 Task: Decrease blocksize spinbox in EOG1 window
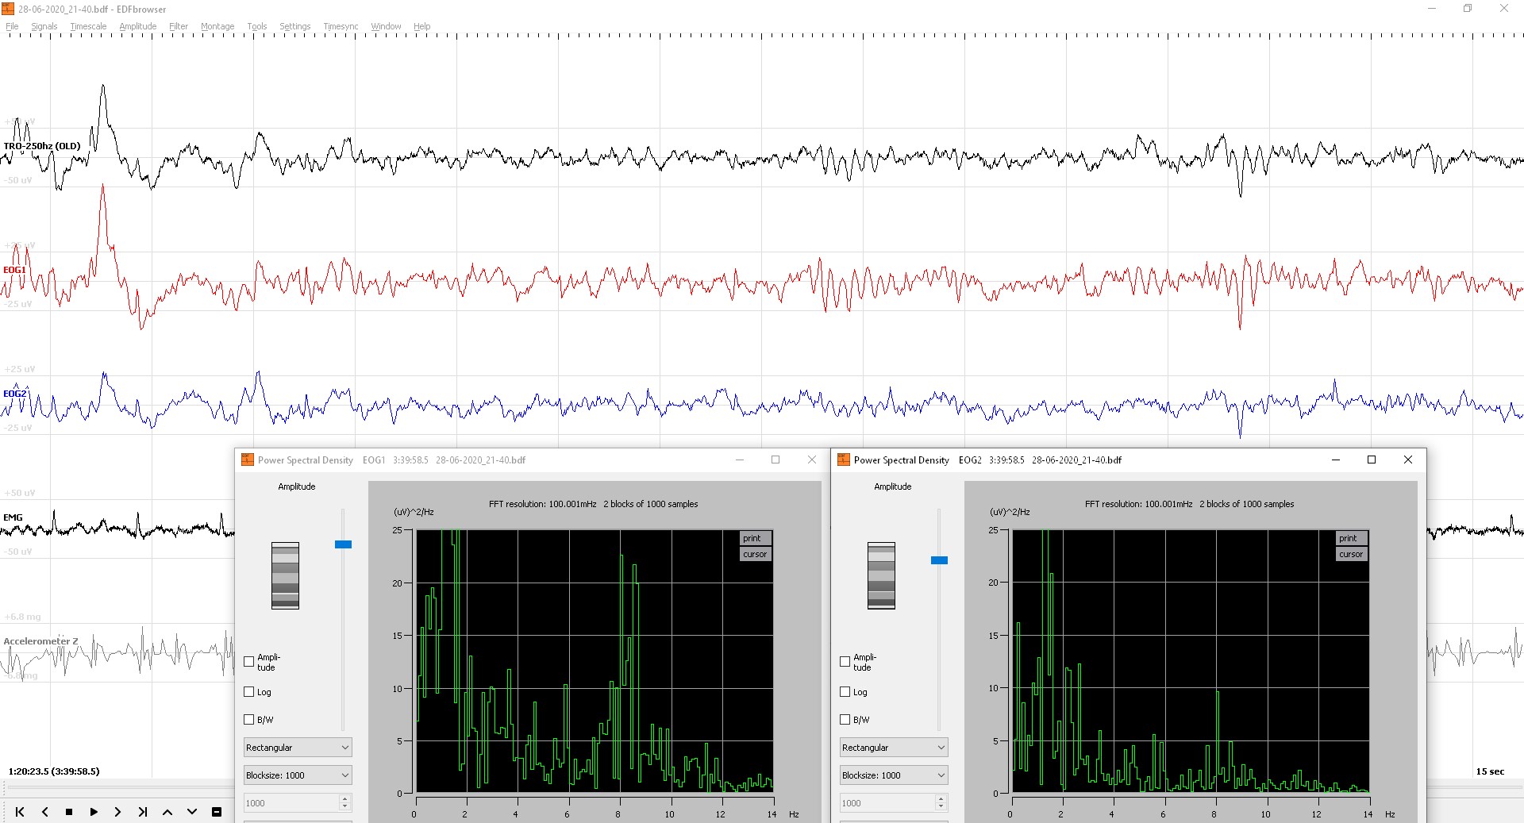coord(344,806)
